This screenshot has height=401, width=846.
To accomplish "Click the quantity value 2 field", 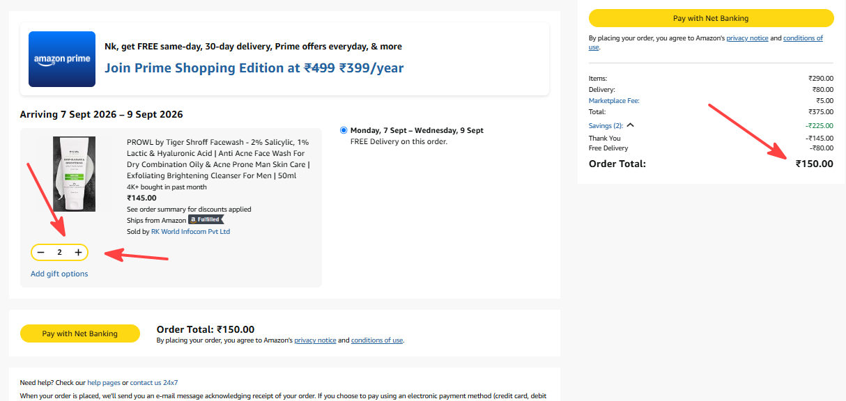I will [59, 252].
